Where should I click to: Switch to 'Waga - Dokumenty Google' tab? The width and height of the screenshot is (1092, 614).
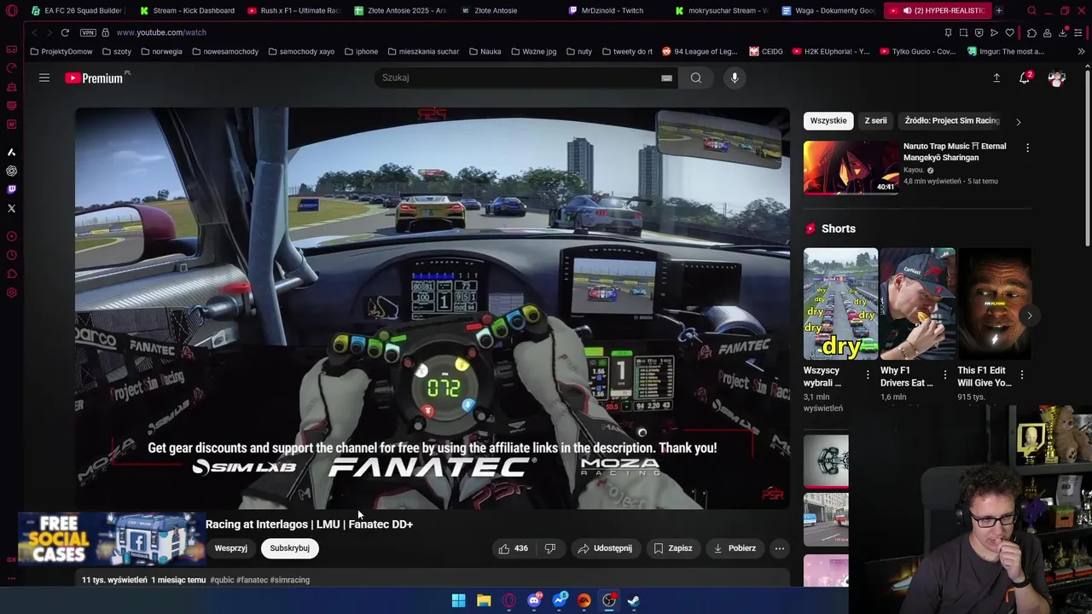pos(828,10)
